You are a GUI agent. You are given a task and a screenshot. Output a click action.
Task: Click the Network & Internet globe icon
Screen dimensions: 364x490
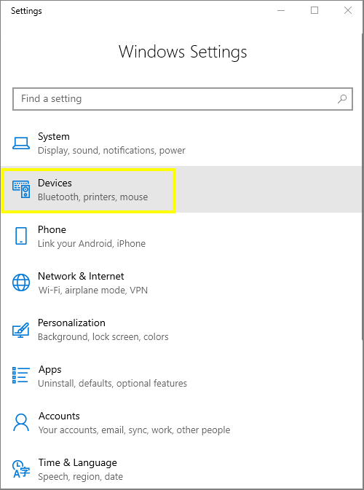coord(21,282)
